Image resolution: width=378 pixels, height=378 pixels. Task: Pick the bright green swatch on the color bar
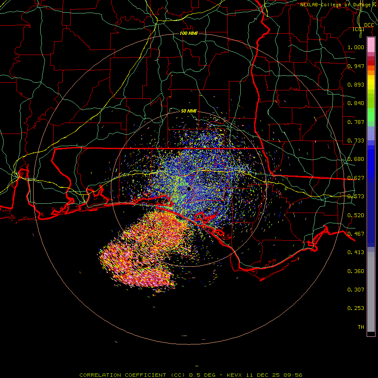tap(371, 115)
